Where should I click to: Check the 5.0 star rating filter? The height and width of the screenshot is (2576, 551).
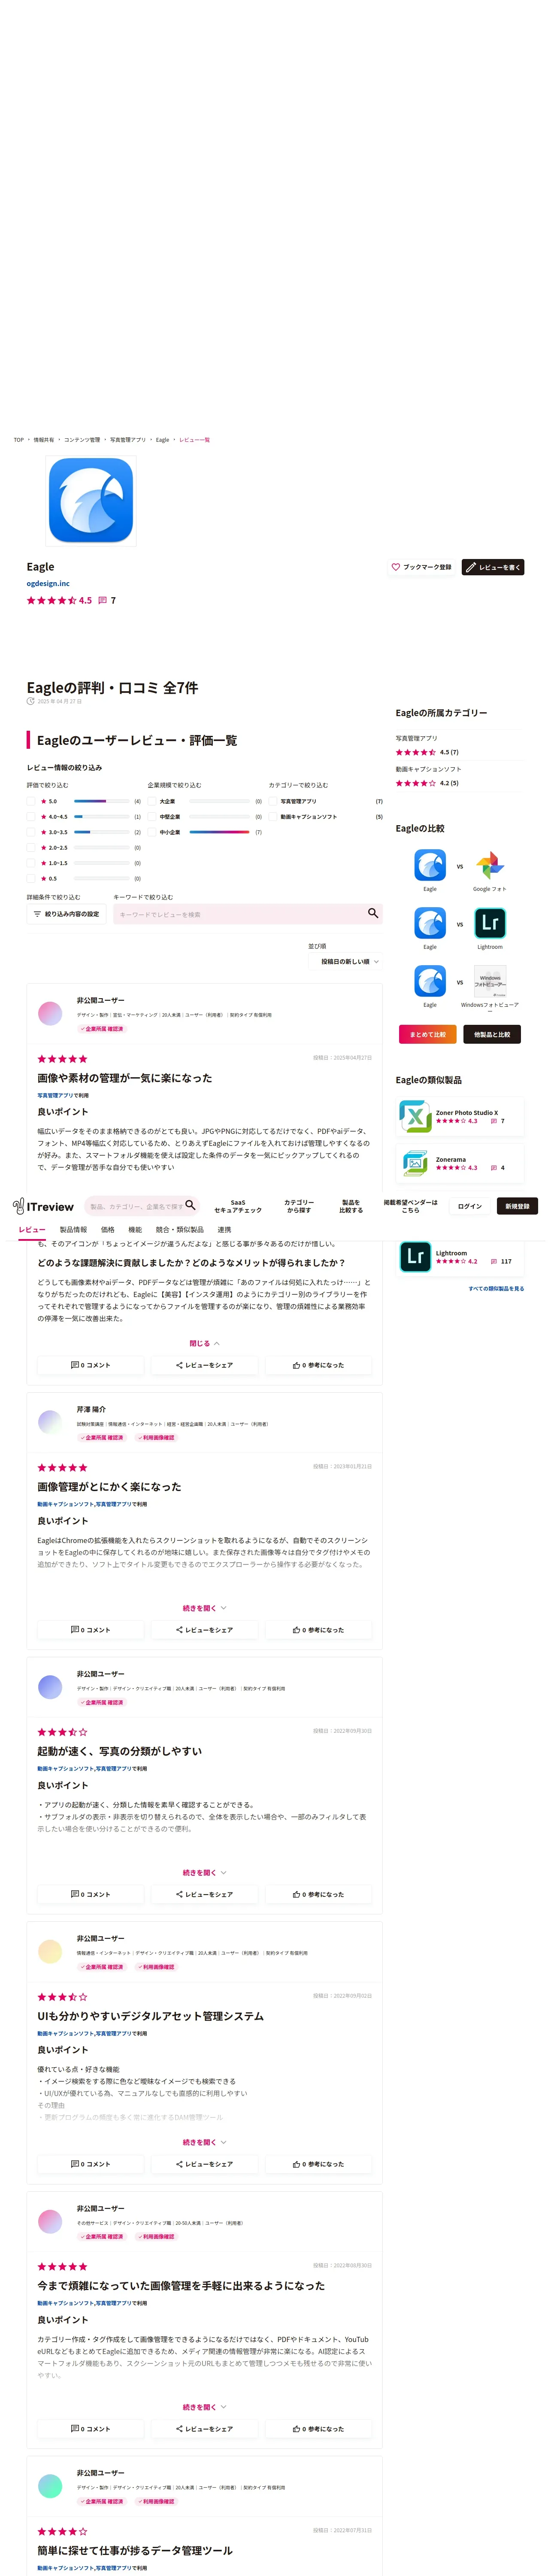coord(31,801)
